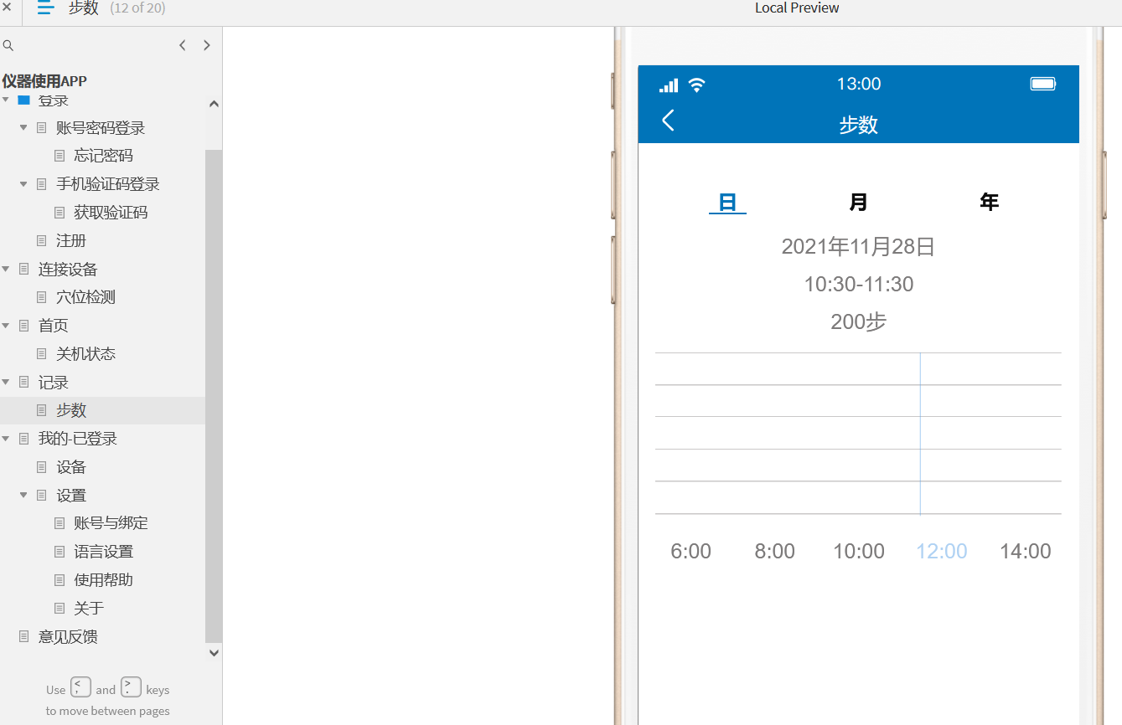Switch to the 年 tab

point(990,202)
